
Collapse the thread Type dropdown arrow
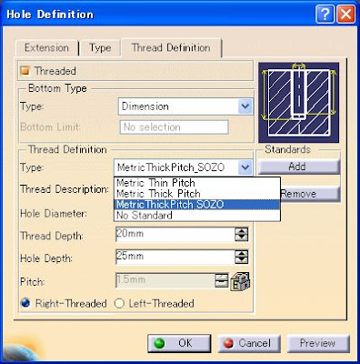pyautogui.click(x=245, y=167)
